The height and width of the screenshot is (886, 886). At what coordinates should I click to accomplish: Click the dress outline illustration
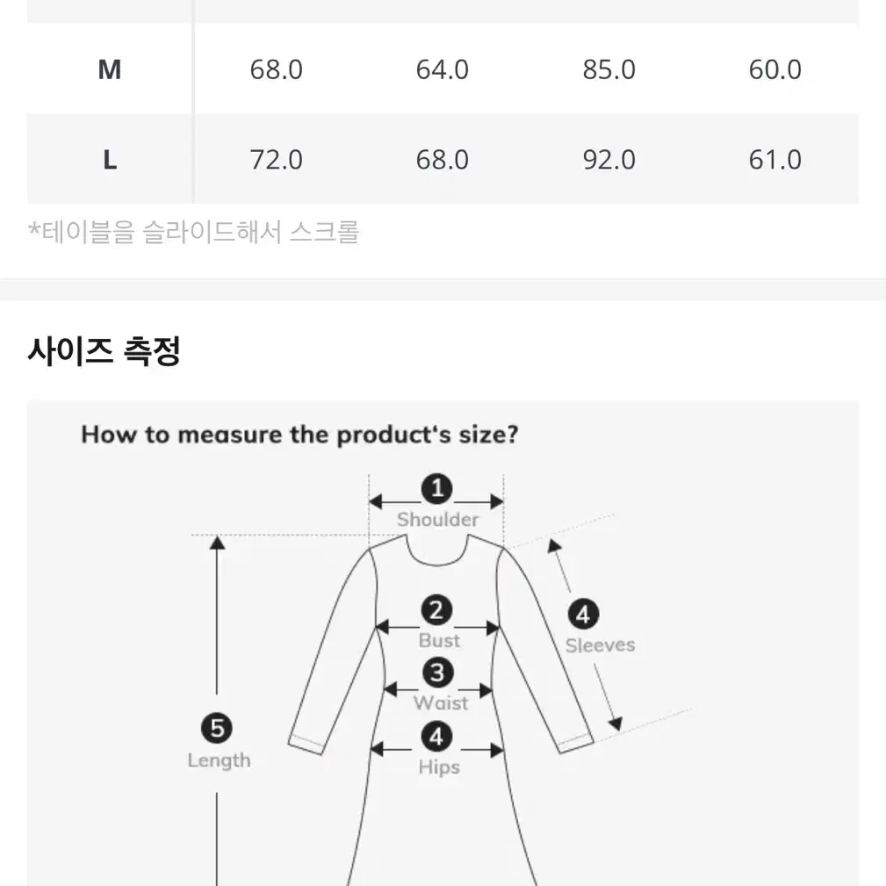441,710
